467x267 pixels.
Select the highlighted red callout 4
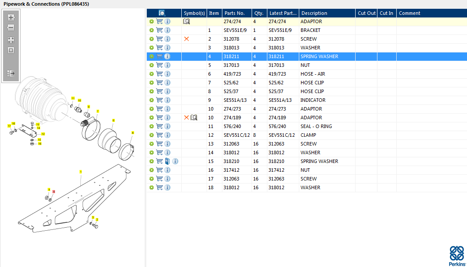[54, 191]
